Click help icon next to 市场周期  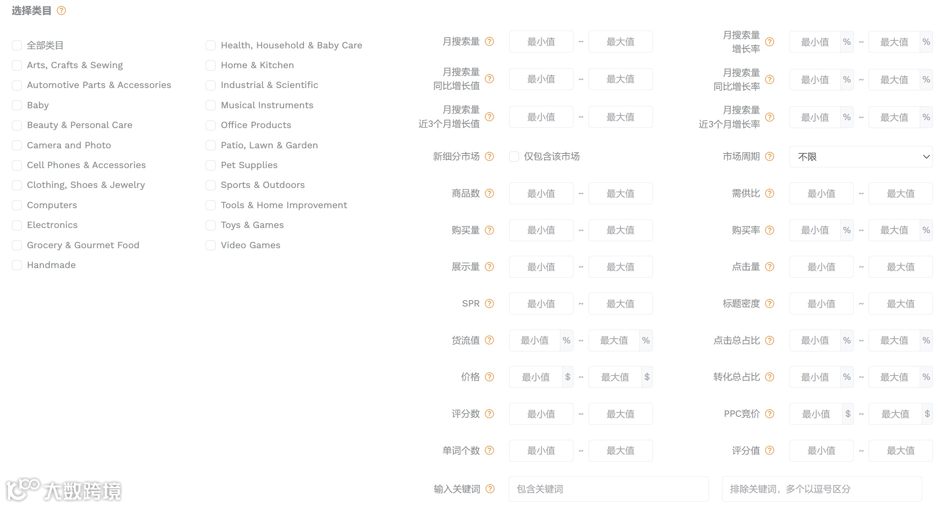[x=770, y=157]
